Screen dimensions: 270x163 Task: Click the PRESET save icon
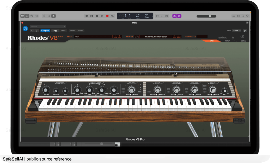[x=115, y=36]
